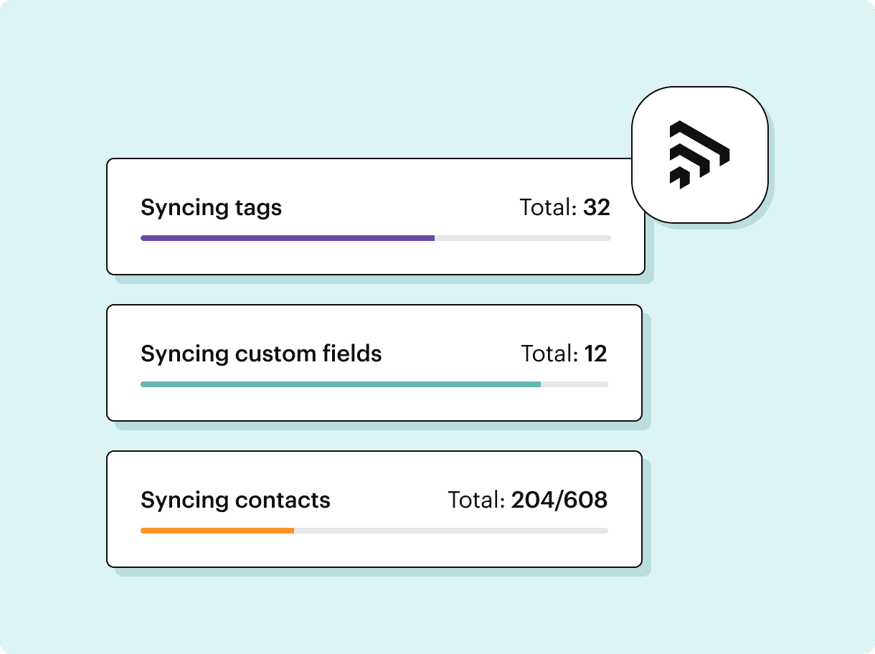Click the purple filled portion of tags progress bar

tap(287, 238)
